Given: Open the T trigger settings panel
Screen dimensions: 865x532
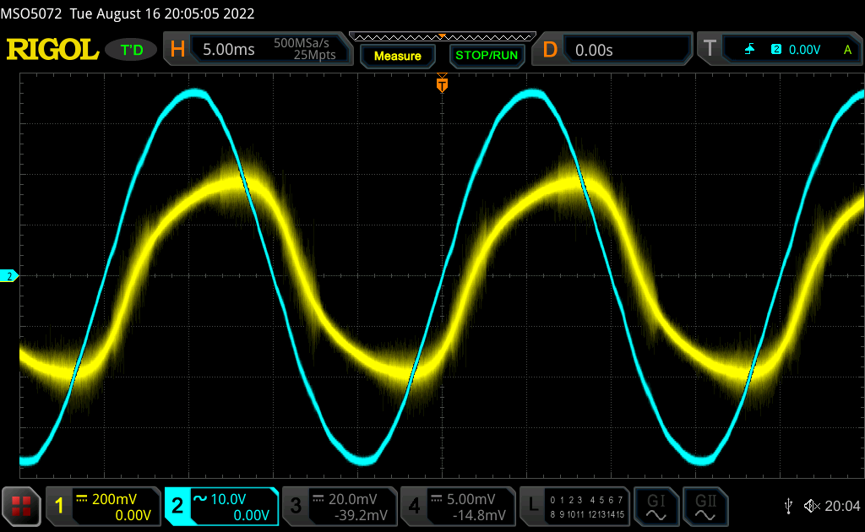Looking at the screenshot, I should [x=780, y=50].
